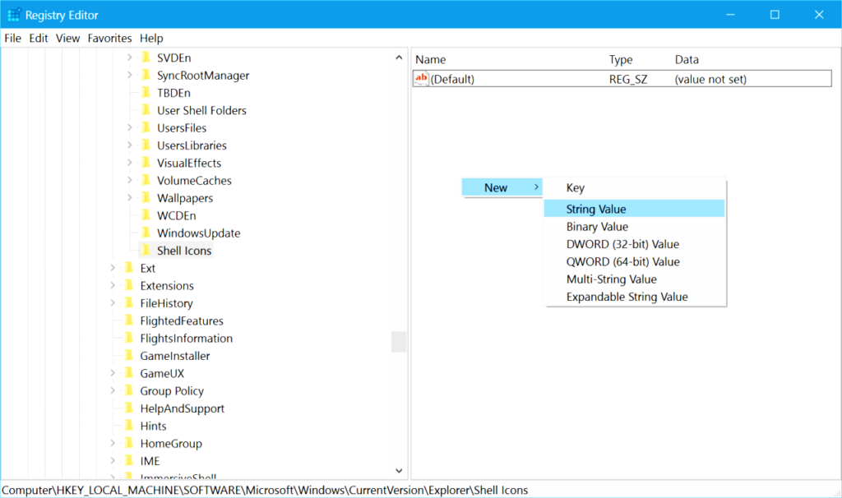
Task: Click the HomeGroup folder icon
Action: pyautogui.click(x=129, y=443)
